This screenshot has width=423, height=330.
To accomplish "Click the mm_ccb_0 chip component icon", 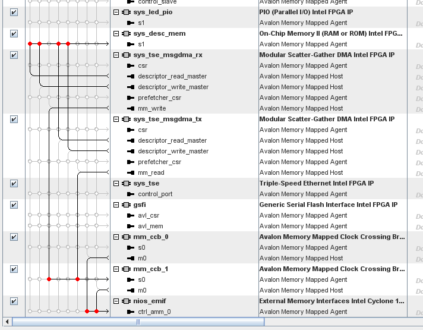I will 126,237.
